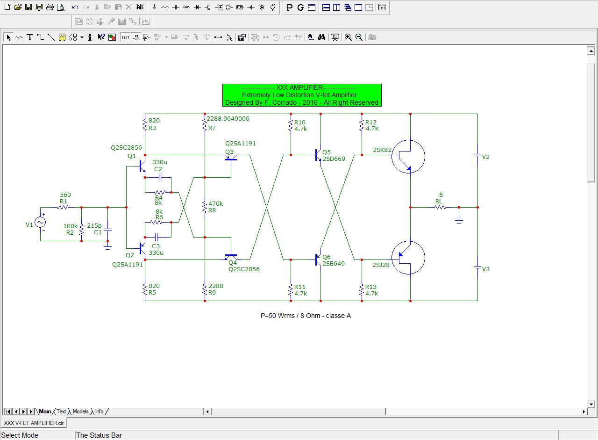Find component with binoculars icon
This screenshot has width=598, height=440.
tap(311, 37)
